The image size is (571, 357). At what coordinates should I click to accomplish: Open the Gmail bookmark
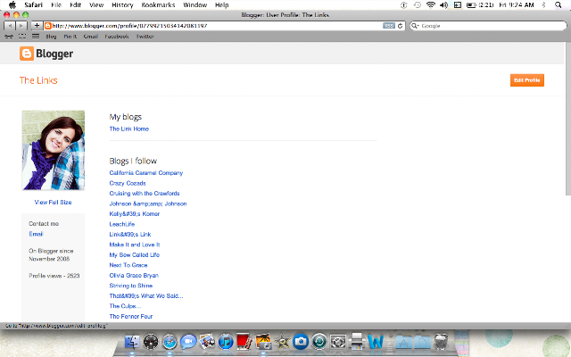(91, 37)
